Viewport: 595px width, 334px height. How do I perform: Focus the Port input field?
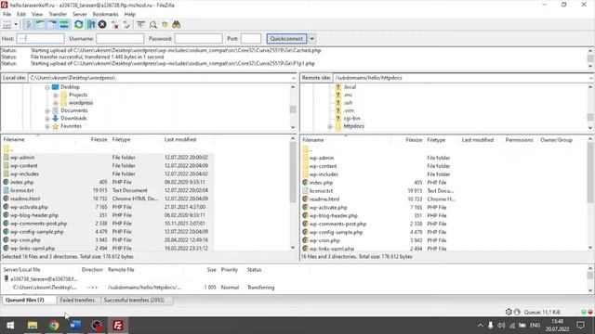coord(251,39)
